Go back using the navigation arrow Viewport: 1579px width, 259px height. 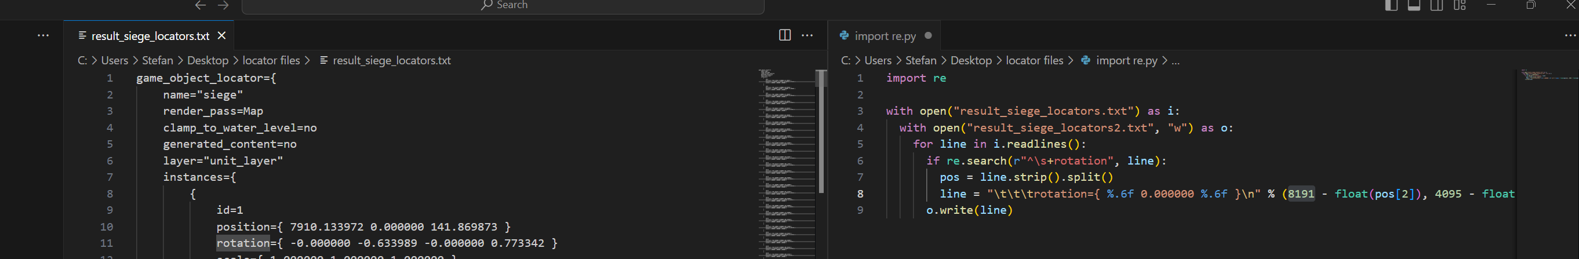(x=201, y=5)
